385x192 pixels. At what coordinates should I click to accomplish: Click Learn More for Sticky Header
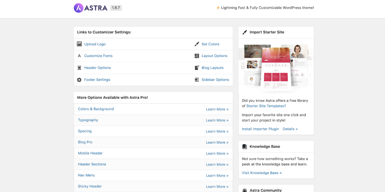click(217, 187)
